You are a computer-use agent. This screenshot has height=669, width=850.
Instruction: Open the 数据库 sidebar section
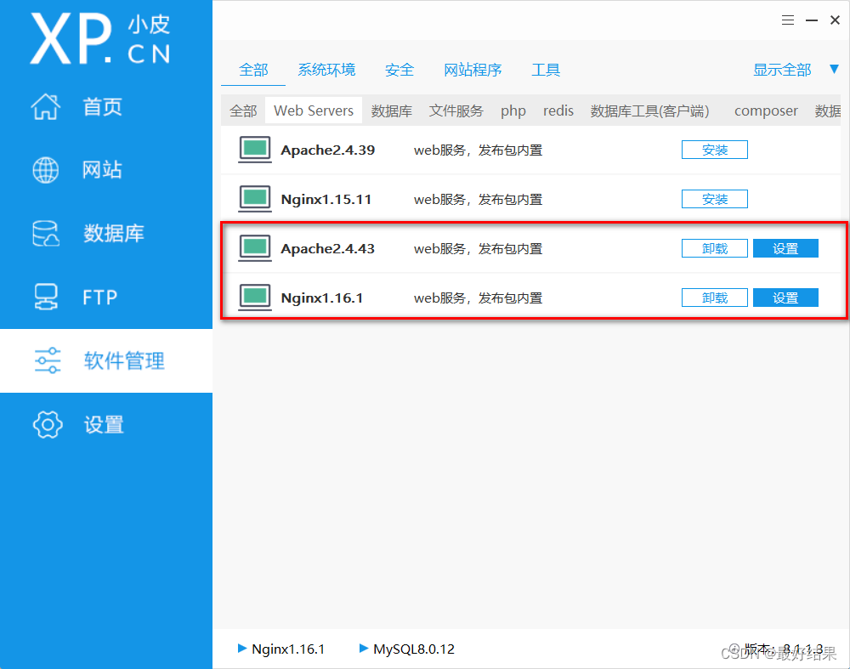coord(113,234)
